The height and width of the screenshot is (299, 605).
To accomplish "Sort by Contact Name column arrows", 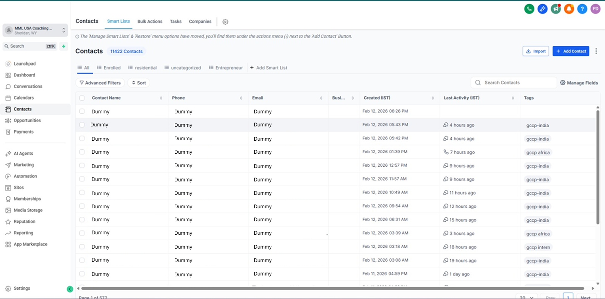I will (x=161, y=98).
